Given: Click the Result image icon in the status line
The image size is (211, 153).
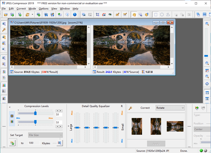Looking at the screenshot, I should [x=94, y=72].
